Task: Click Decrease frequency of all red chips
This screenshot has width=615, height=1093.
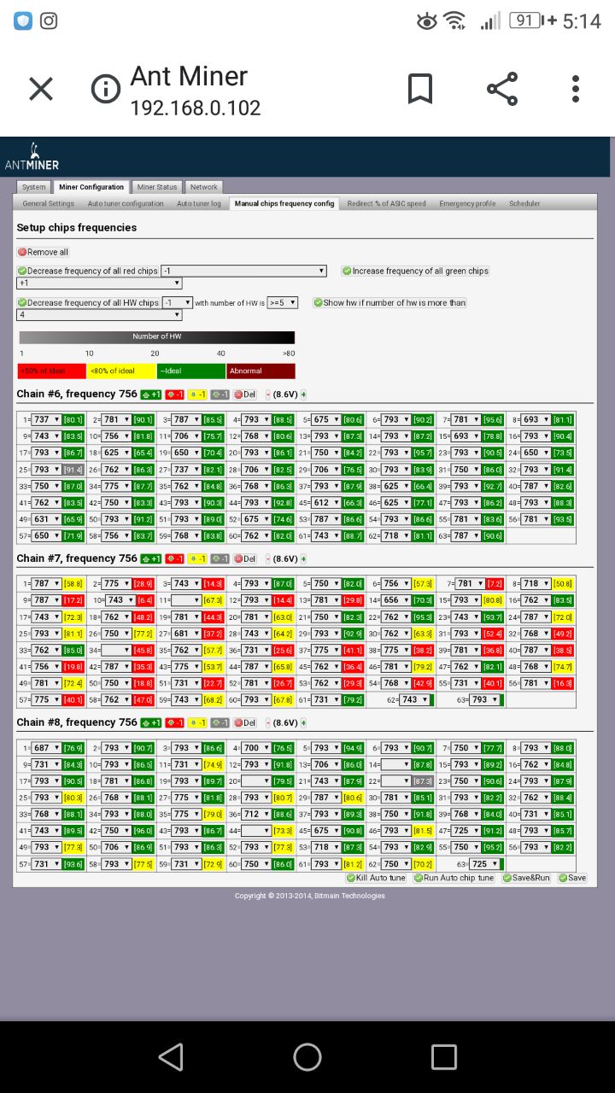Action: point(88,271)
